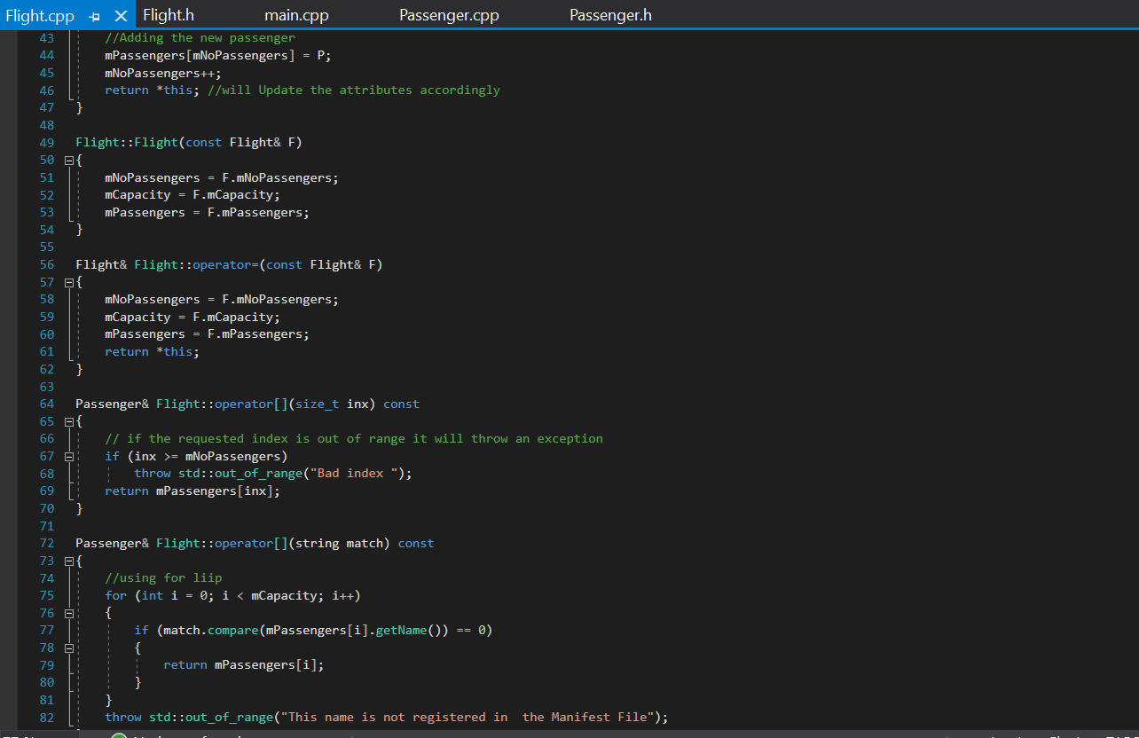This screenshot has height=738, width=1139.
Task: Close the Flight.cpp tab
Action: 121,15
